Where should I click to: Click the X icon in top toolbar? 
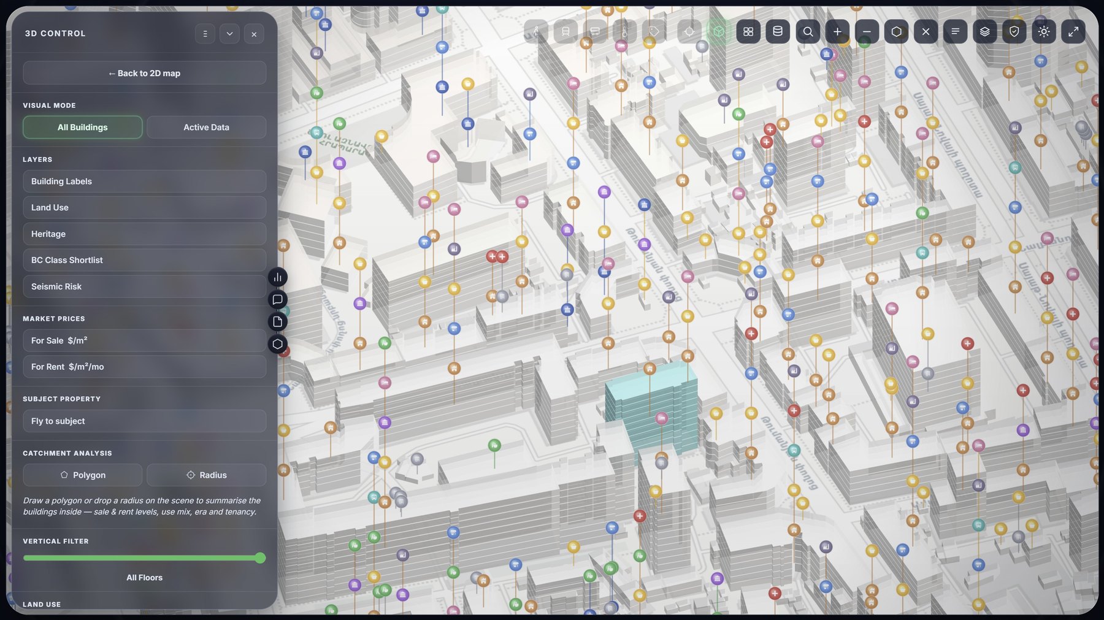point(926,31)
